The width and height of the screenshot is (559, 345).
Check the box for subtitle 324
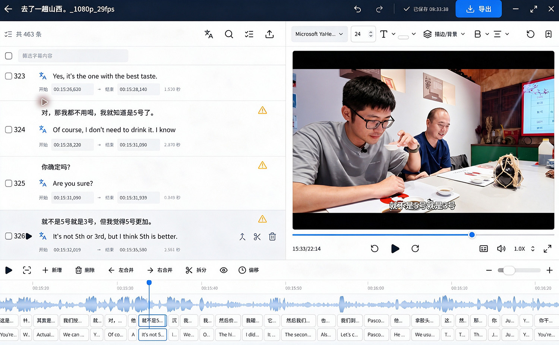[9, 130]
